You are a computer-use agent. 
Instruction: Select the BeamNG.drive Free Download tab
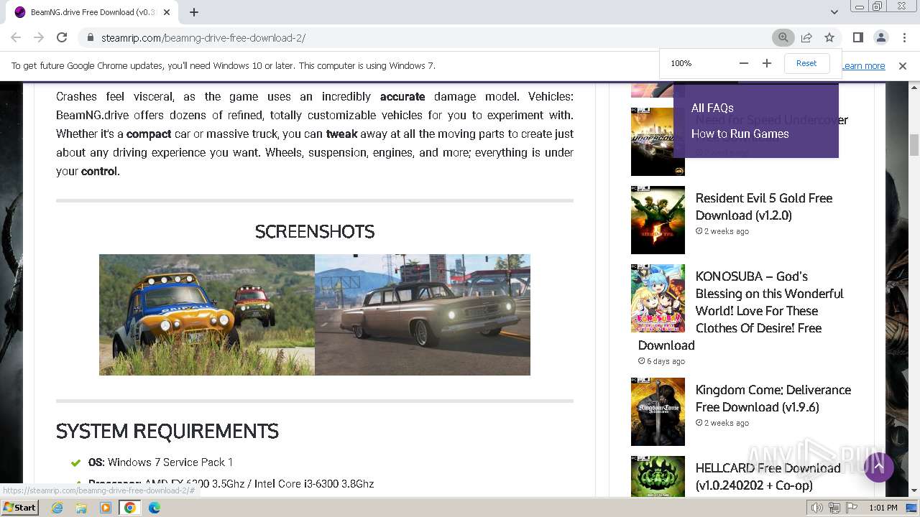click(x=93, y=12)
